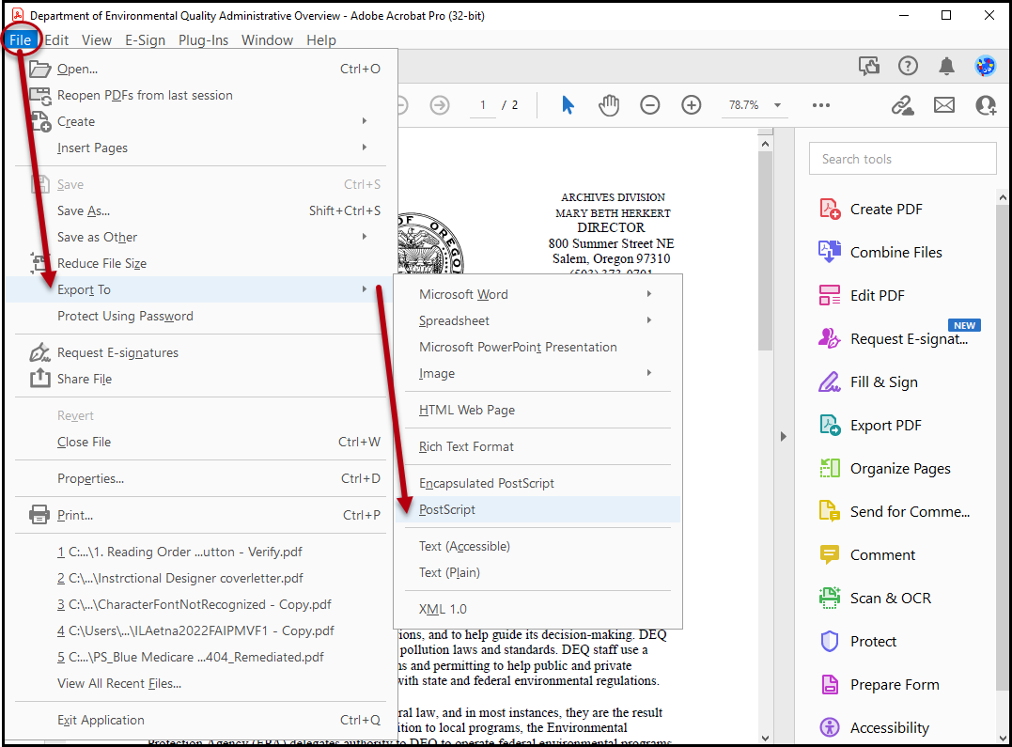Open the notifications bell
The image size is (1012, 747).
946,66
